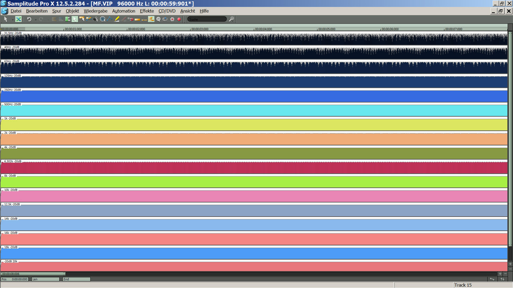
Task: Toggle the loop playback arrows icon
Action: tap(165, 19)
